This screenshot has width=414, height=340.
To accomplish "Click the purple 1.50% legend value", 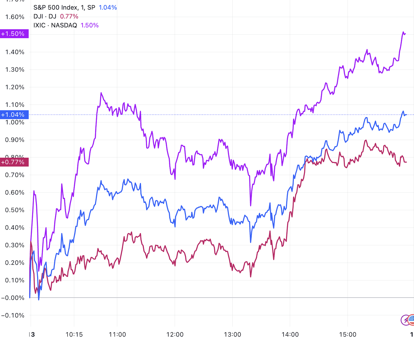I will (x=89, y=25).
